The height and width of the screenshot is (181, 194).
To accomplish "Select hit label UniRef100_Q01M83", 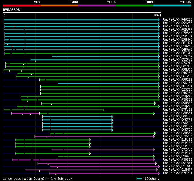I will 178,66.
